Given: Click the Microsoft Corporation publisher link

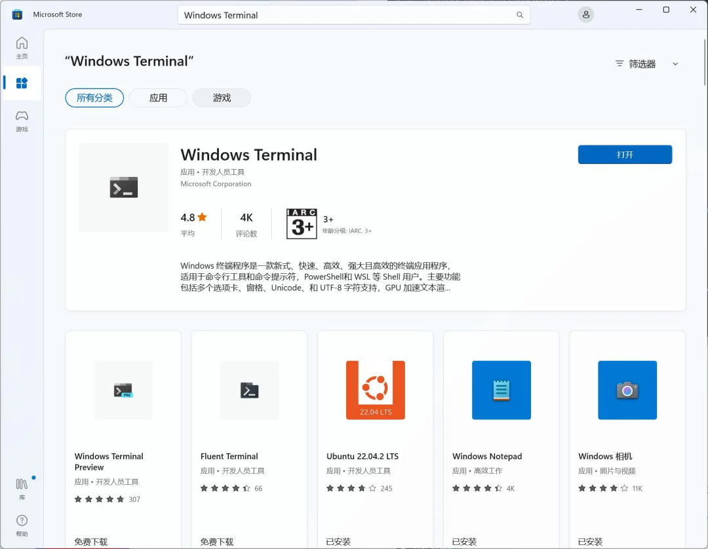Looking at the screenshot, I should point(216,183).
